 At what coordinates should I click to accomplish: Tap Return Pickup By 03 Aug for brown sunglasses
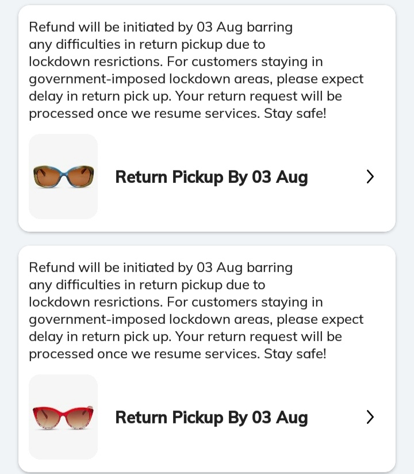click(211, 177)
